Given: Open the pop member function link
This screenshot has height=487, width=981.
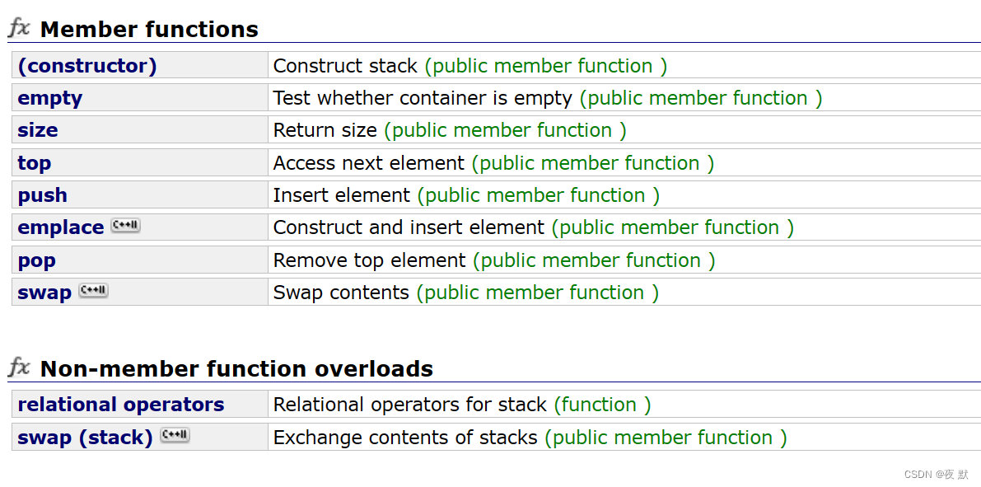Looking at the screenshot, I should 37,260.
